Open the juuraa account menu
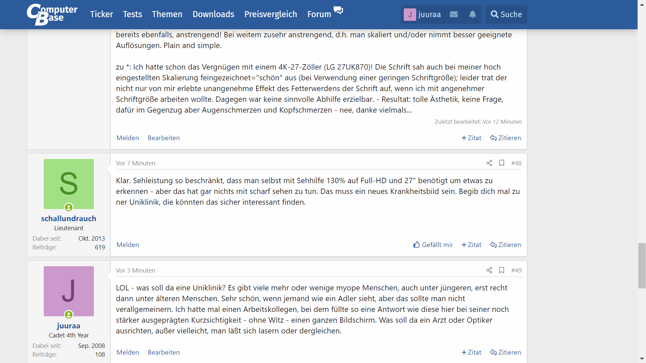Screen dimensions: 646x363 tap(423, 14)
